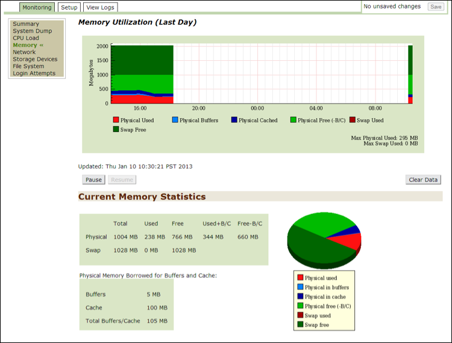Open the File System page
Image resolution: width=452 pixels, height=343 pixels.
pos(28,66)
